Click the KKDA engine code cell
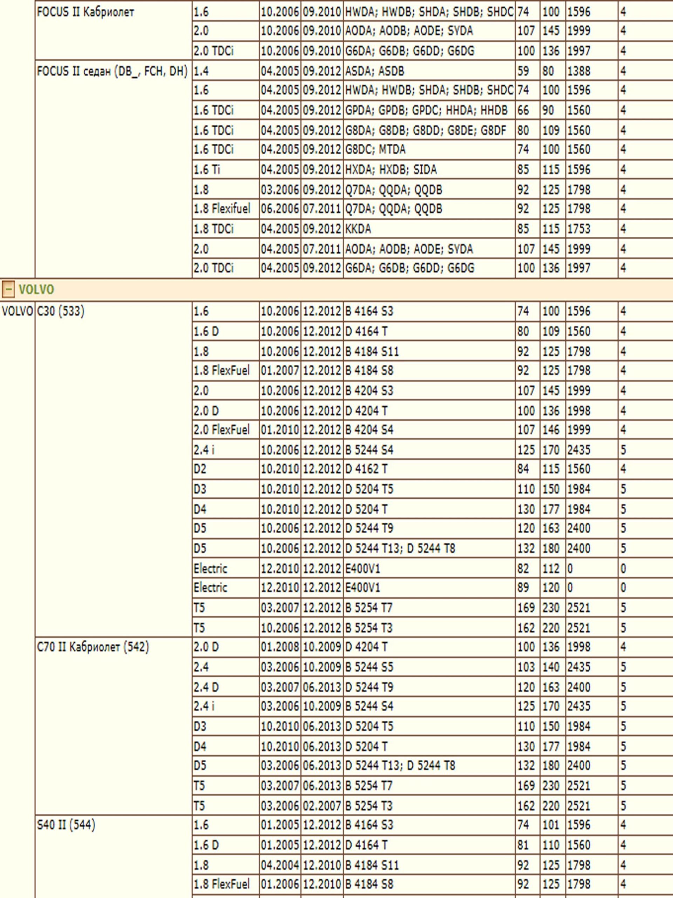The image size is (673, 898). [x=358, y=229]
